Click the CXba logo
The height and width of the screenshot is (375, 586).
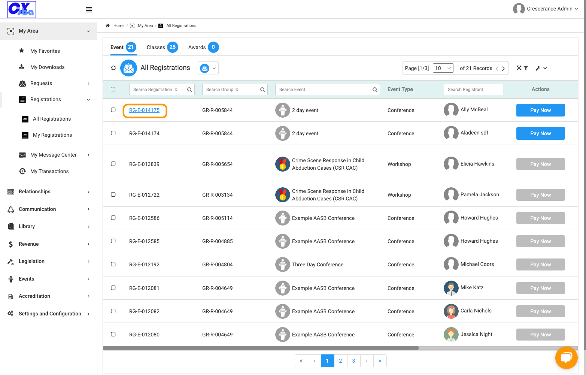click(x=22, y=9)
